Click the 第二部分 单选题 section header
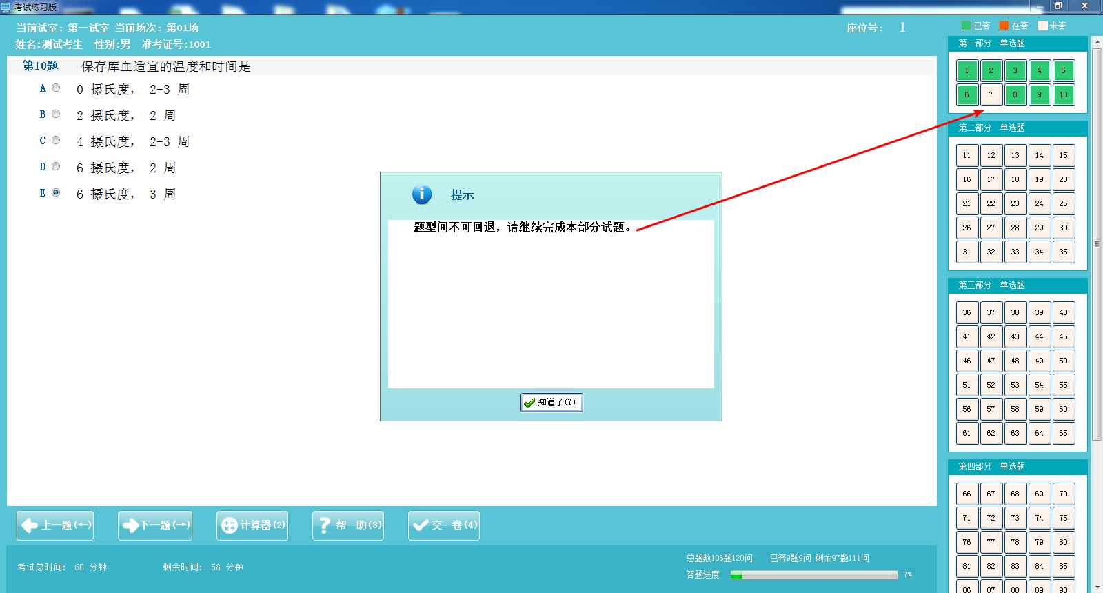 (1018, 128)
